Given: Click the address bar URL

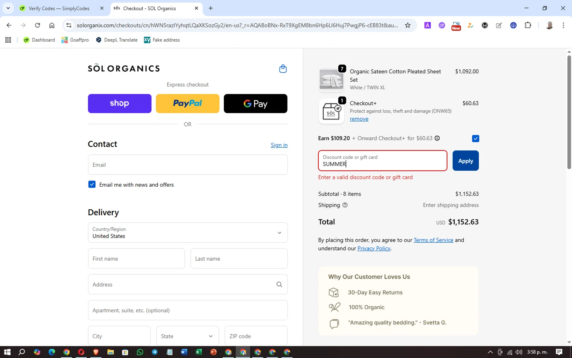Looking at the screenshot, I should pyautogui.click(x=237, y=25).
